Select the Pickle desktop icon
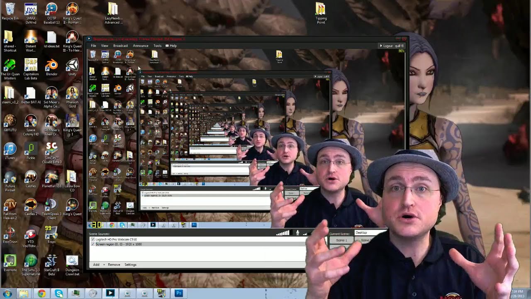 (x=31, y=152)
